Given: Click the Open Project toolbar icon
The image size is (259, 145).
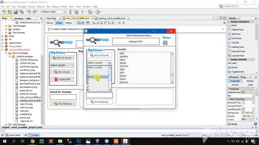Looking at the screenshot, I should (x=16, y=12).
